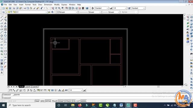
Task: Select the Copy Object modify tool
Action: [x=5, y=20]
